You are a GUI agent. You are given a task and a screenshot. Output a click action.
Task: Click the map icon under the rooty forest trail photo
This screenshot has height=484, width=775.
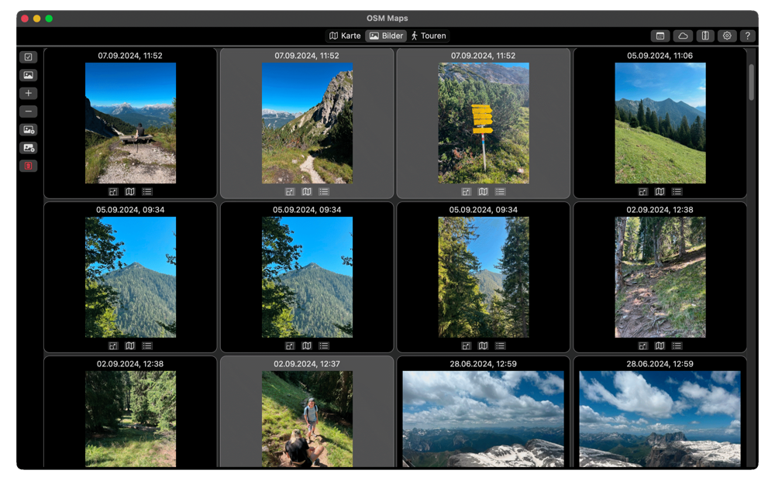(660, 345)
